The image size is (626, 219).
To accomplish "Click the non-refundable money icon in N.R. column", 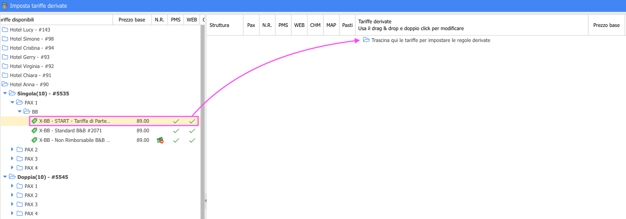I will 160,140.
